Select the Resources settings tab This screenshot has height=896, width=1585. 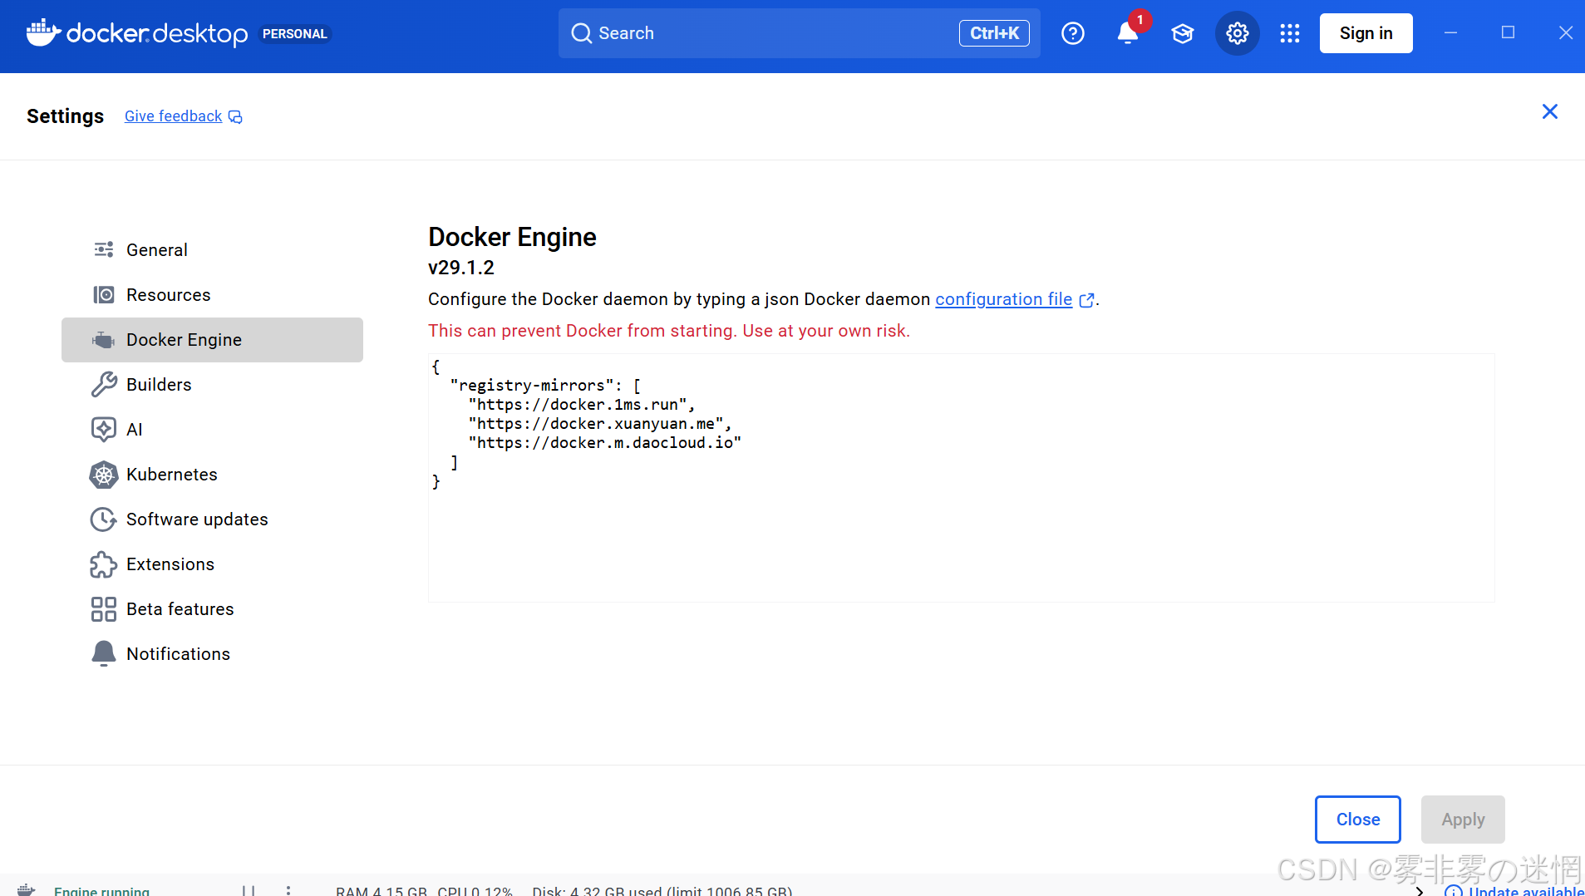pyautogui.click(x=212, y=295)
